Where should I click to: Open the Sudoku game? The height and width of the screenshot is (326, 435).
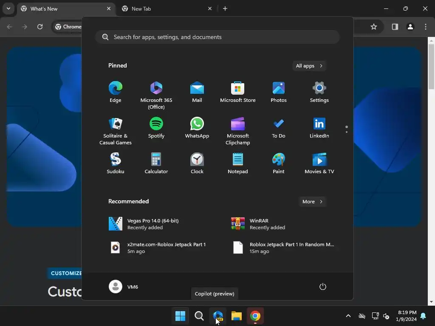click(116, 163)
